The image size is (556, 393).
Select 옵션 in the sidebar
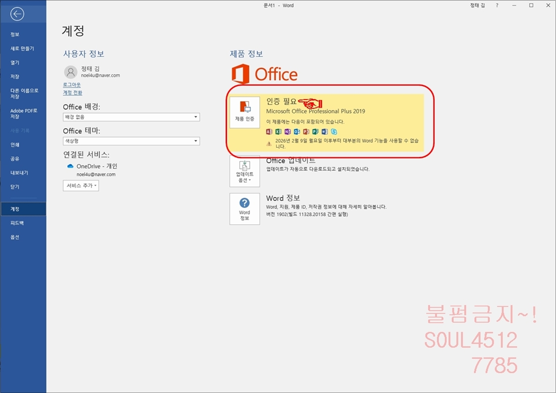15,237
